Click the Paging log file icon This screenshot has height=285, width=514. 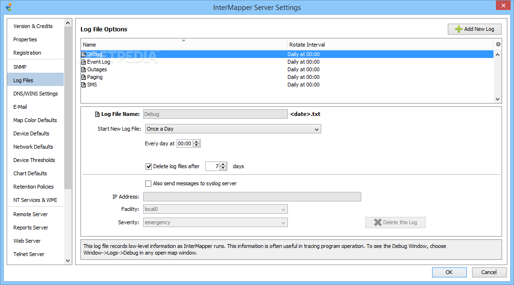[83, 77]
